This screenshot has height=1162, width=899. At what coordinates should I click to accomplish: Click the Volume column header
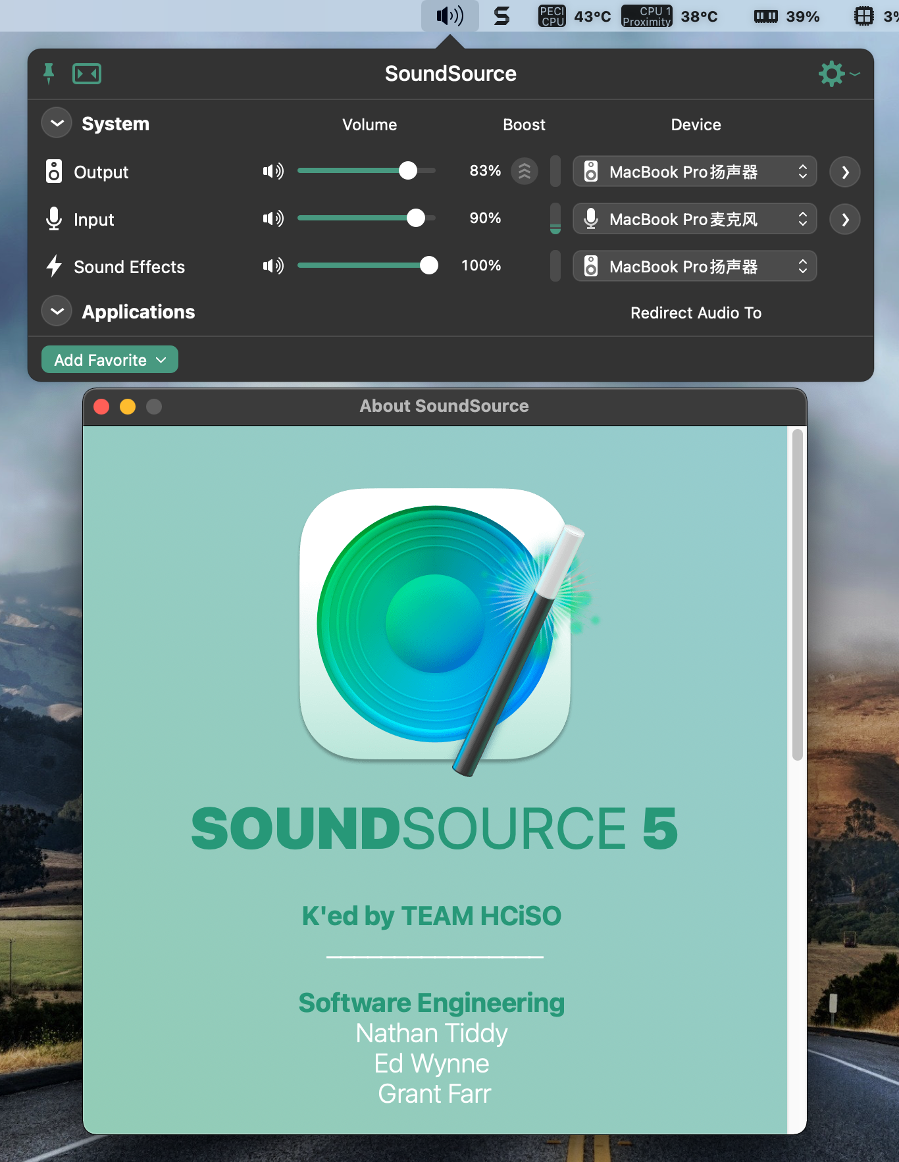(369, 125)
